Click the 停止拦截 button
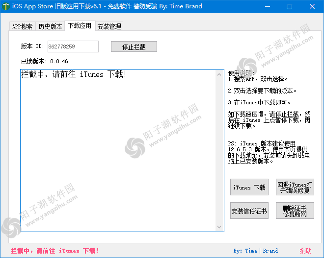The height and width of the screenshot is (258, 324). coord(134,47)
